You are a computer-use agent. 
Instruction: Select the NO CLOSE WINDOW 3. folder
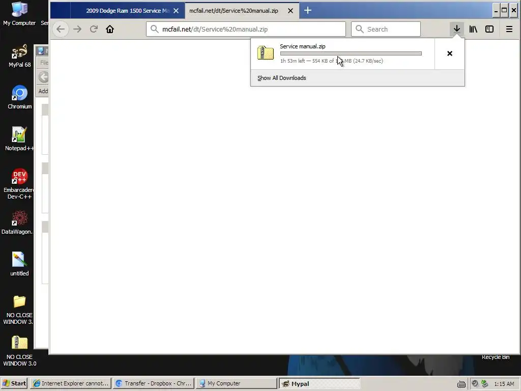click(19, 310)
